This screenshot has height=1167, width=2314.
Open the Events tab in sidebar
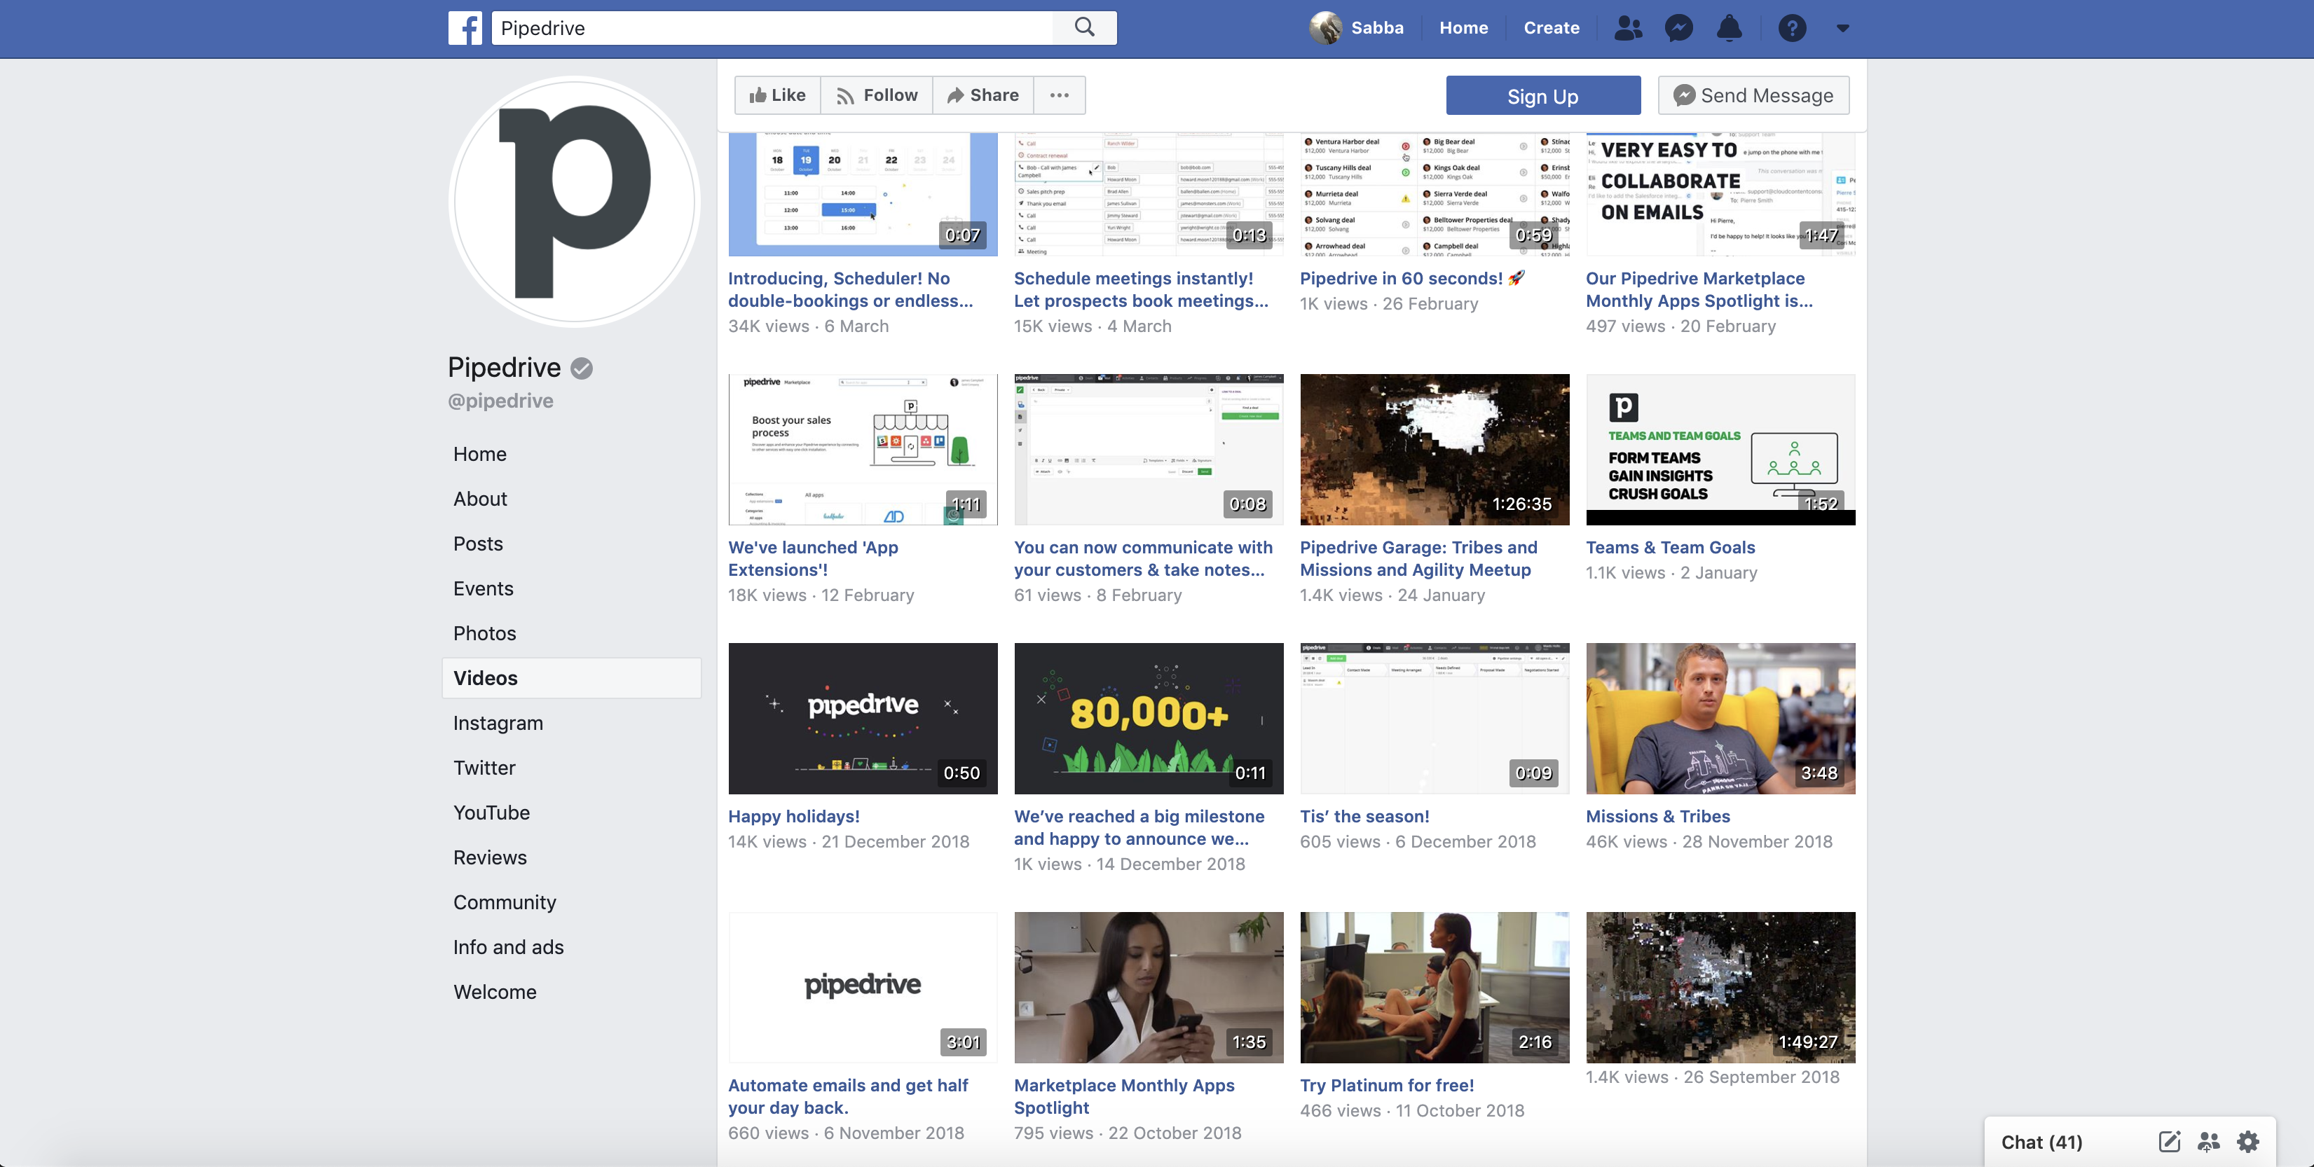click(484, 589)
